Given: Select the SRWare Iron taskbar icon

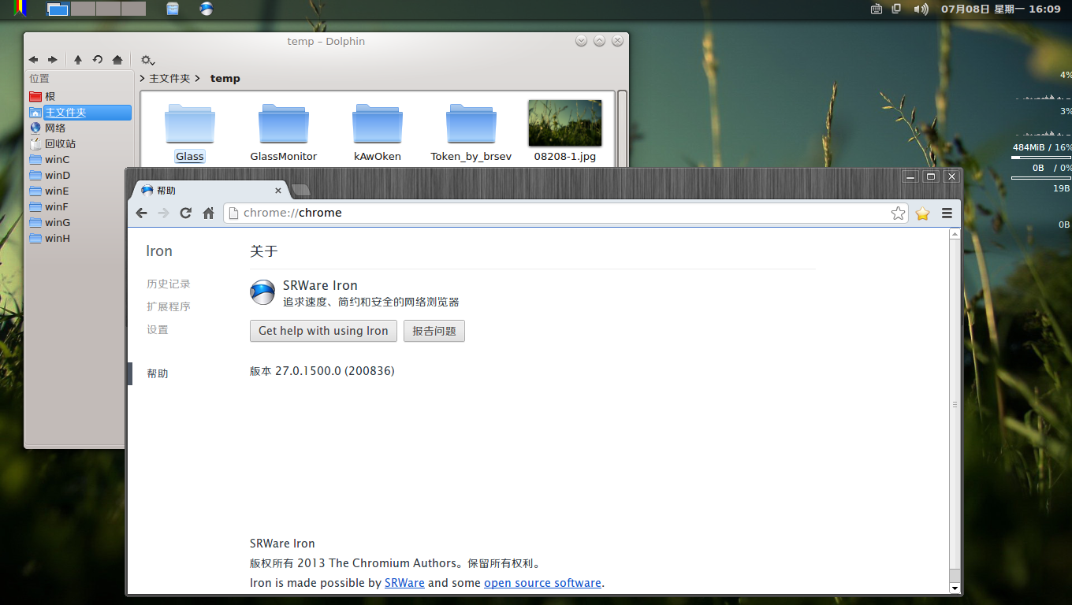Looking at the screenshot, I should click(206, 9).
